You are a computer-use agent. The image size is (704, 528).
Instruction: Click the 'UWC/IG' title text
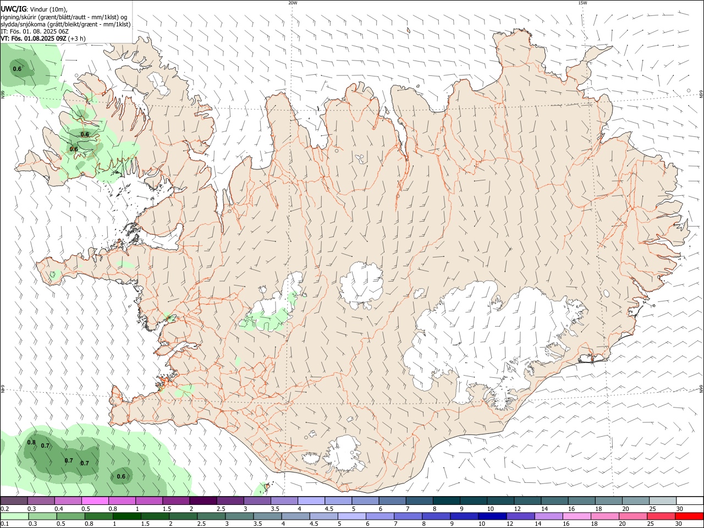13,9
